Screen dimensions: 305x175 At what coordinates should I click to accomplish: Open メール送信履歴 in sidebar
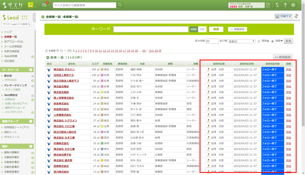tap(13, 46)
